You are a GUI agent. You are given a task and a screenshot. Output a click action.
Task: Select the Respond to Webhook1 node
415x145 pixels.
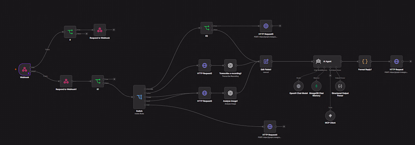66,81
